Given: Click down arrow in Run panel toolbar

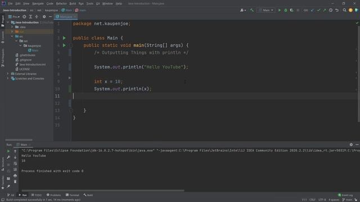Looking at the screenshot, I should (x=15, y=157).
